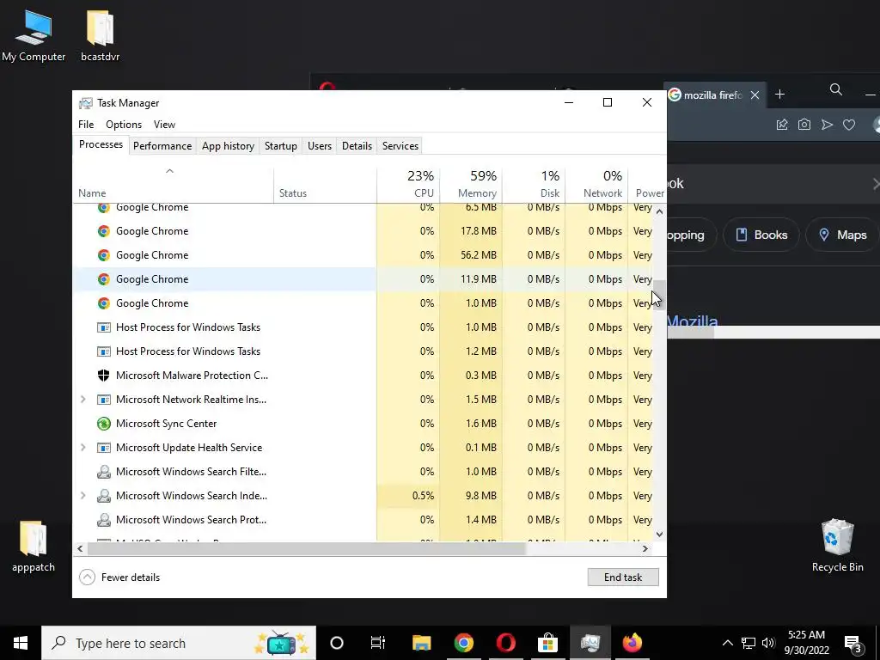Sort by Status column header
This screenshot has width=880, height=660.
coord(325,185)
